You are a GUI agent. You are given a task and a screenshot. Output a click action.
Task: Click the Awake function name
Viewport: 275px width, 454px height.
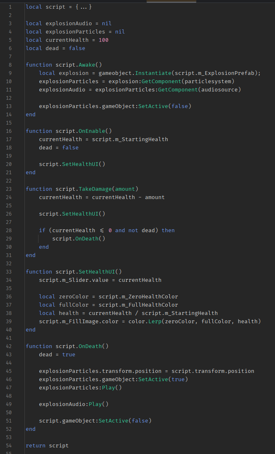87,65
